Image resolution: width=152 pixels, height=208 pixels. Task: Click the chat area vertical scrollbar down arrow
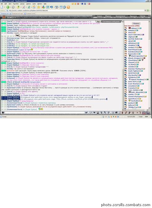pos(123,110)
